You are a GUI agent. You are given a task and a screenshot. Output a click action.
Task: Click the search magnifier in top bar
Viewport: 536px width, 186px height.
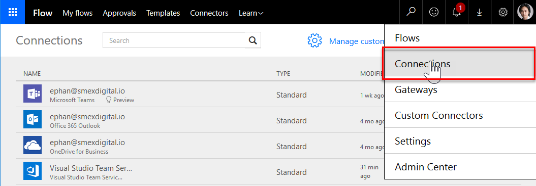click(411, 12)
